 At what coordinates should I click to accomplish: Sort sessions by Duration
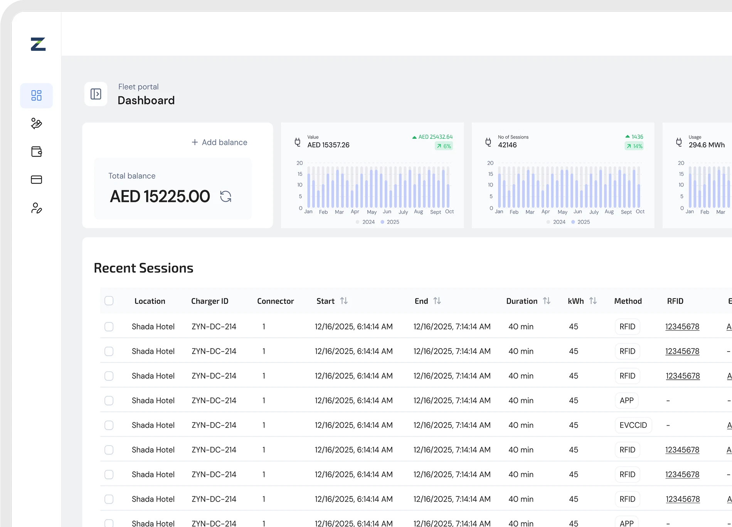[547, 301]
